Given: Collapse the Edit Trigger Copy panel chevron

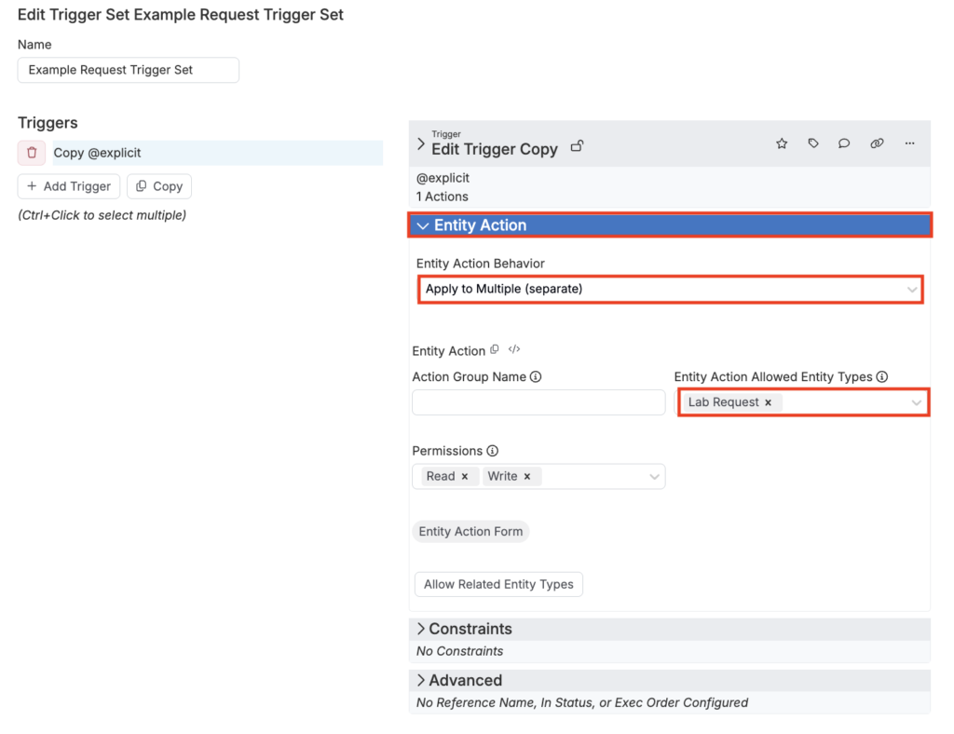Looking at the screenshot, I should tap(421, 144).
